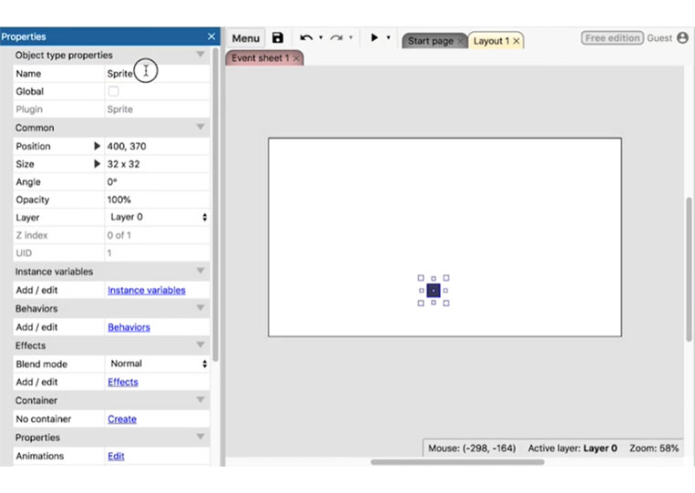695x493 pixels.
Task: Click the Guest account label
Action: pos(659,38)
